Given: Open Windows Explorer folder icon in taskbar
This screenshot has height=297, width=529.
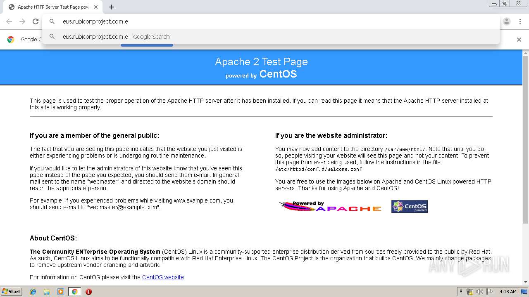Looking at the screenshot, I should tap(47, 292).
